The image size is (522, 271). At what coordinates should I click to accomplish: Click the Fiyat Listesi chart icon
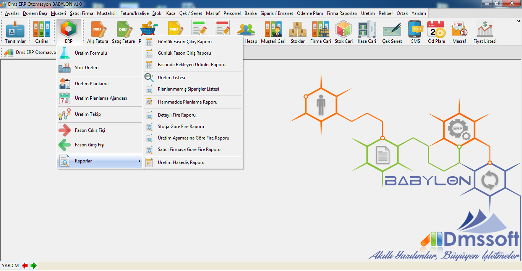point(485,32)
